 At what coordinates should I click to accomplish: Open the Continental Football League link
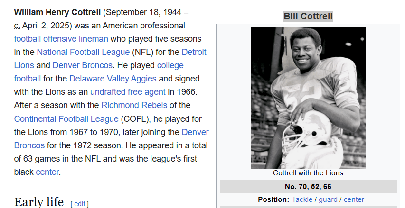[66, 118]
